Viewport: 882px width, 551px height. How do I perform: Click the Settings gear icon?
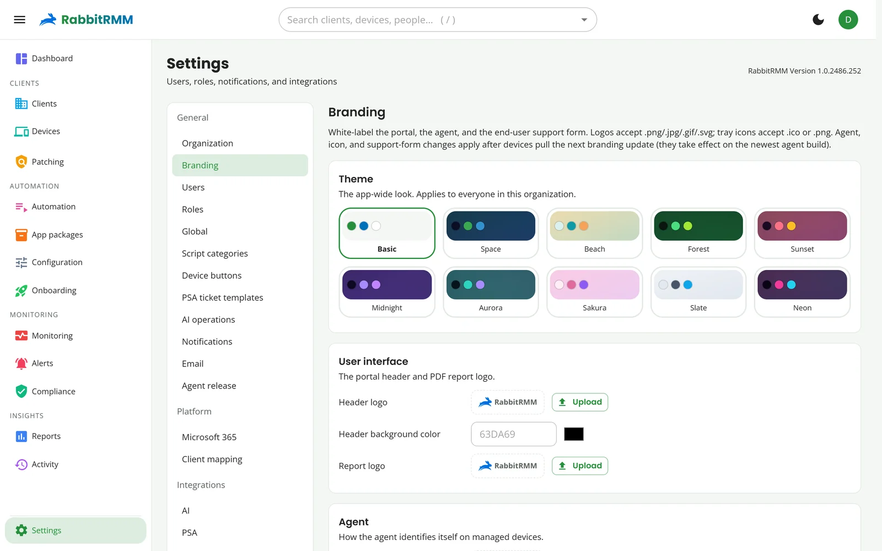(x=21, y=531)
